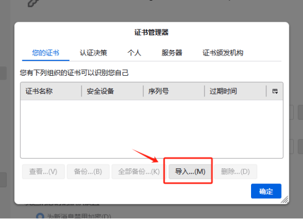Screen dimensions: 303x219
Task: Switch to the 您的证书 tab
Action: (45, 53)
